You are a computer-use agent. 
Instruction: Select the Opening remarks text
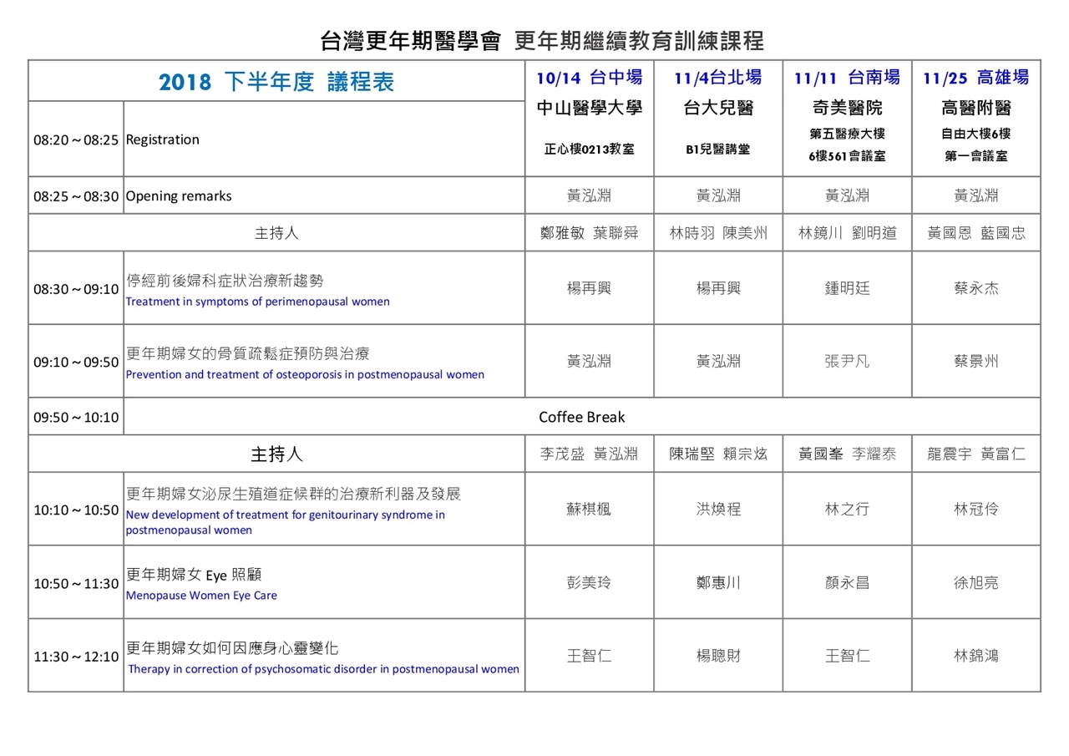pyautogui.click(x=179, y=196)
